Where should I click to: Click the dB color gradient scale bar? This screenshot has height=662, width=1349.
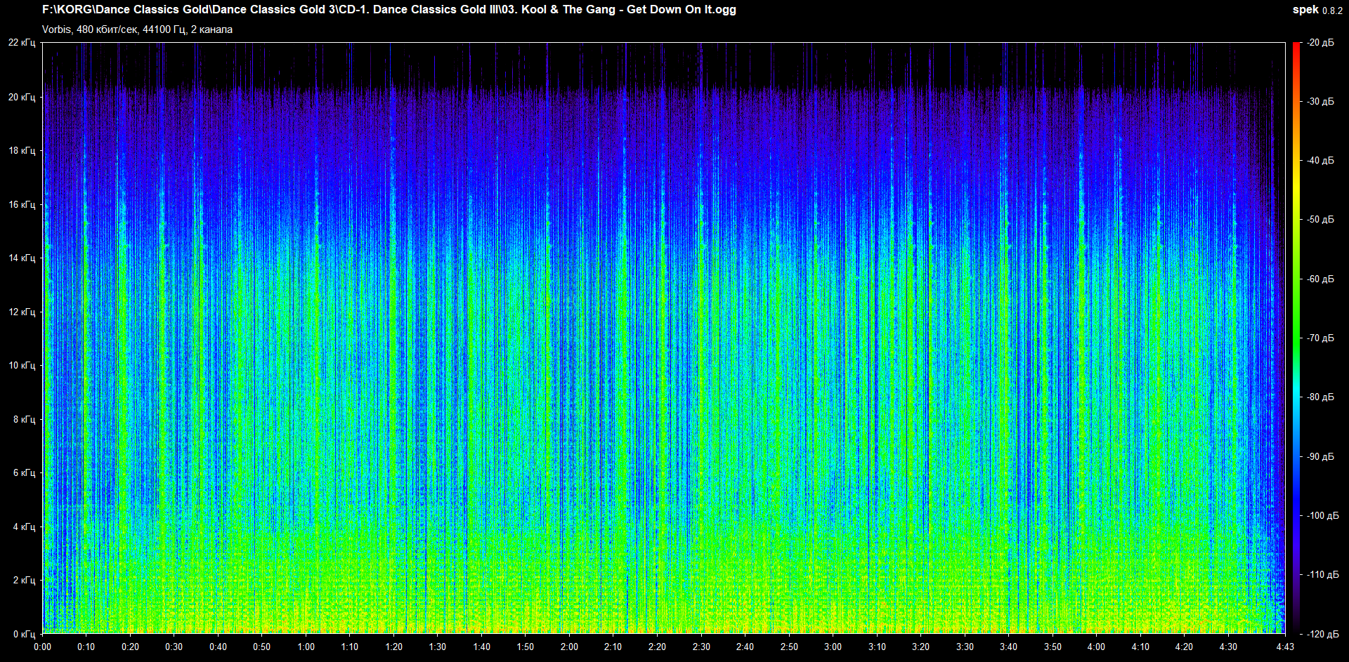click(1296, 338)
